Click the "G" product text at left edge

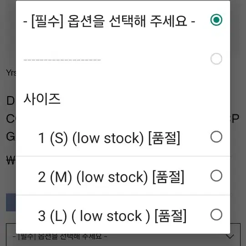click(x=10, y=137)
